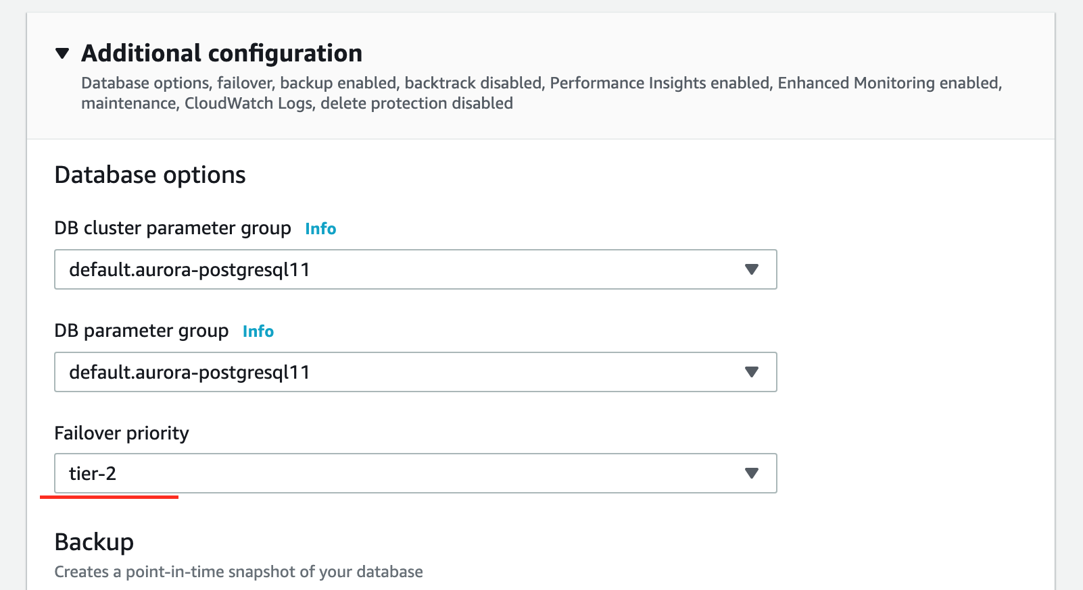Collapse the Additional configuration section triangle
The width and height of the screenshot is (1083, 590).
click(62, 53)
